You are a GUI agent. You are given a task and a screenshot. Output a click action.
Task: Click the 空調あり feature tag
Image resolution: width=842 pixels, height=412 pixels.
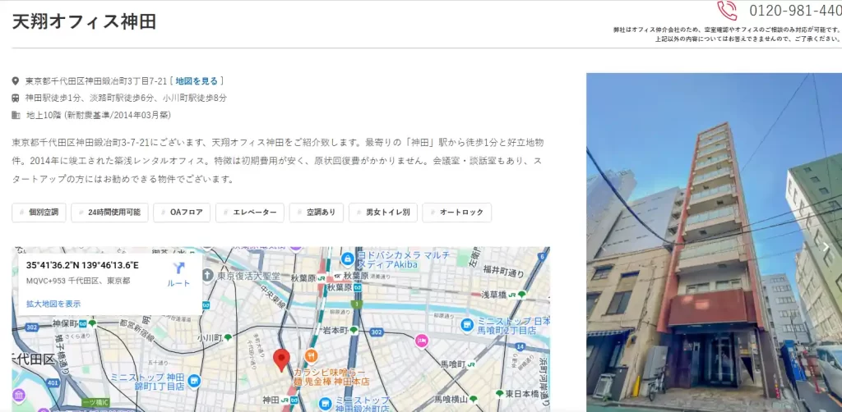click(316, 213)
